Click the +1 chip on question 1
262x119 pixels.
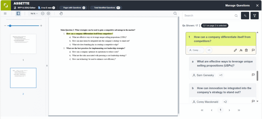pos(209,50)
